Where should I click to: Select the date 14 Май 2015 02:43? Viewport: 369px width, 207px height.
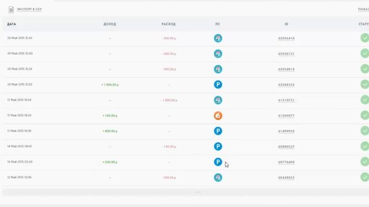point(20,162)
